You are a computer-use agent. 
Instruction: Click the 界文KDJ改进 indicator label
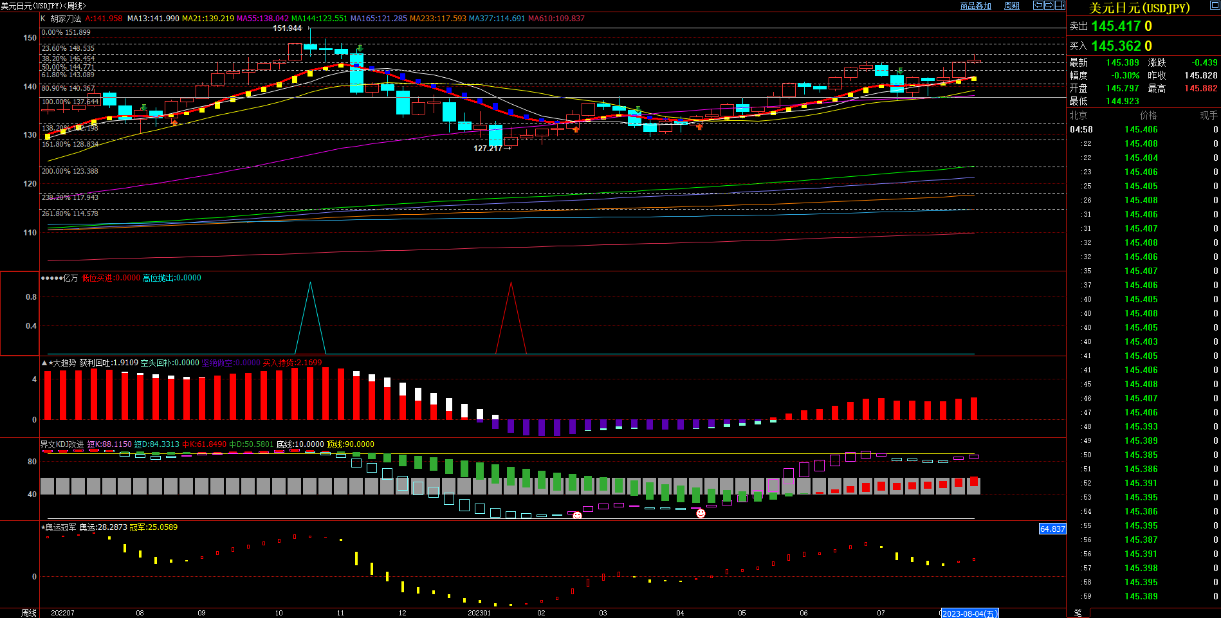(62, 444)
